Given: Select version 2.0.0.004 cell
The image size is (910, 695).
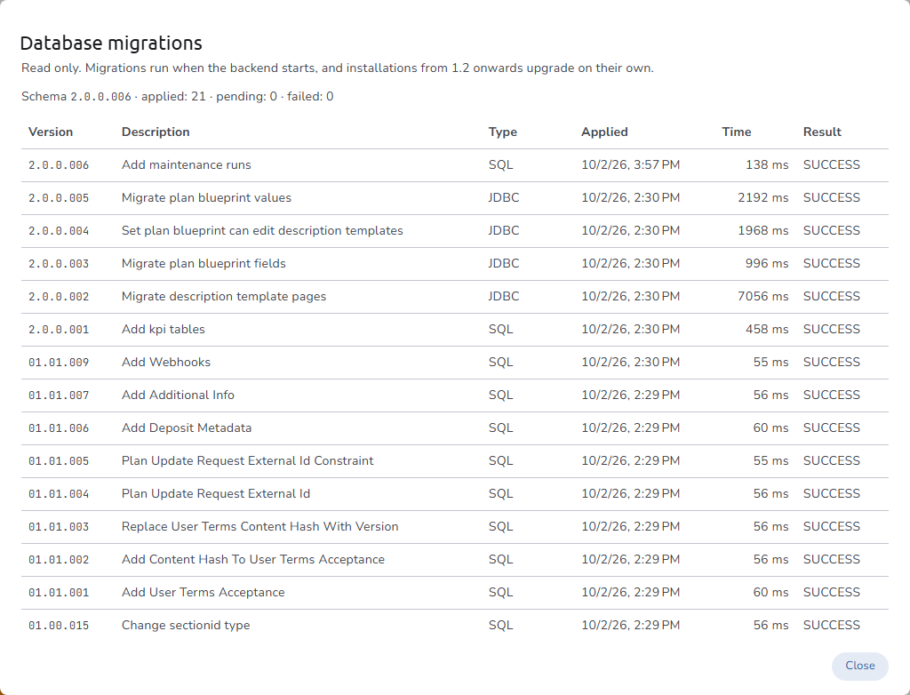Looking at the screenshot, I should tap(59, 231).
